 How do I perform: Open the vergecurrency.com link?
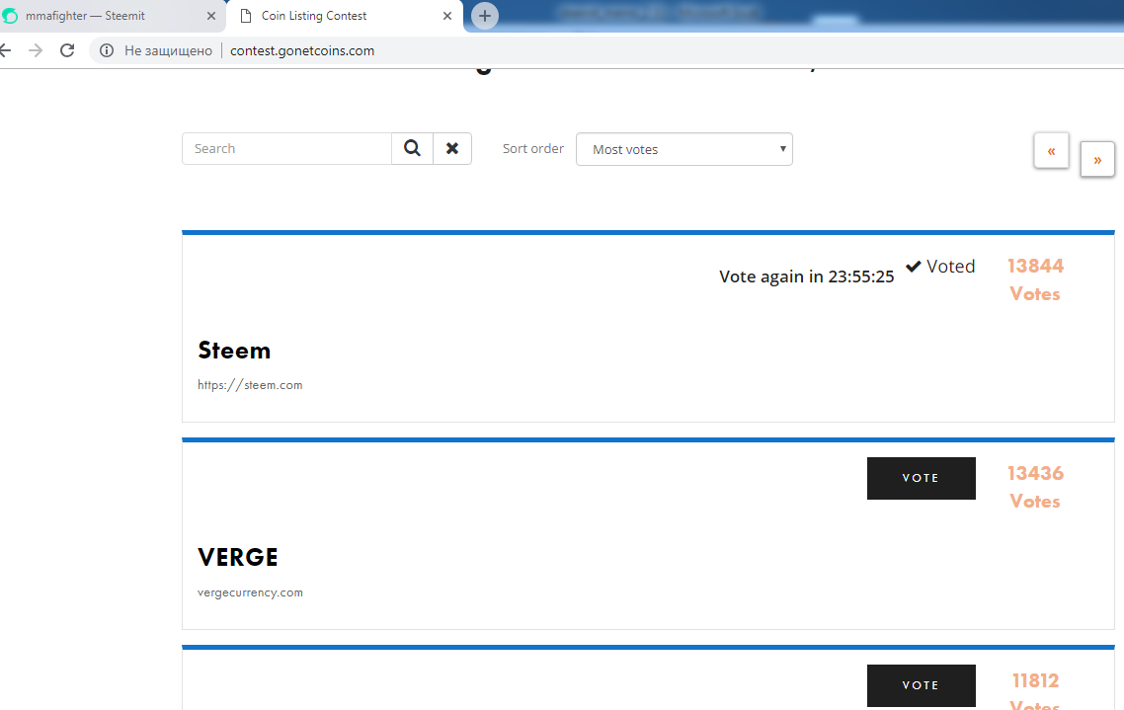pos(250,592)
